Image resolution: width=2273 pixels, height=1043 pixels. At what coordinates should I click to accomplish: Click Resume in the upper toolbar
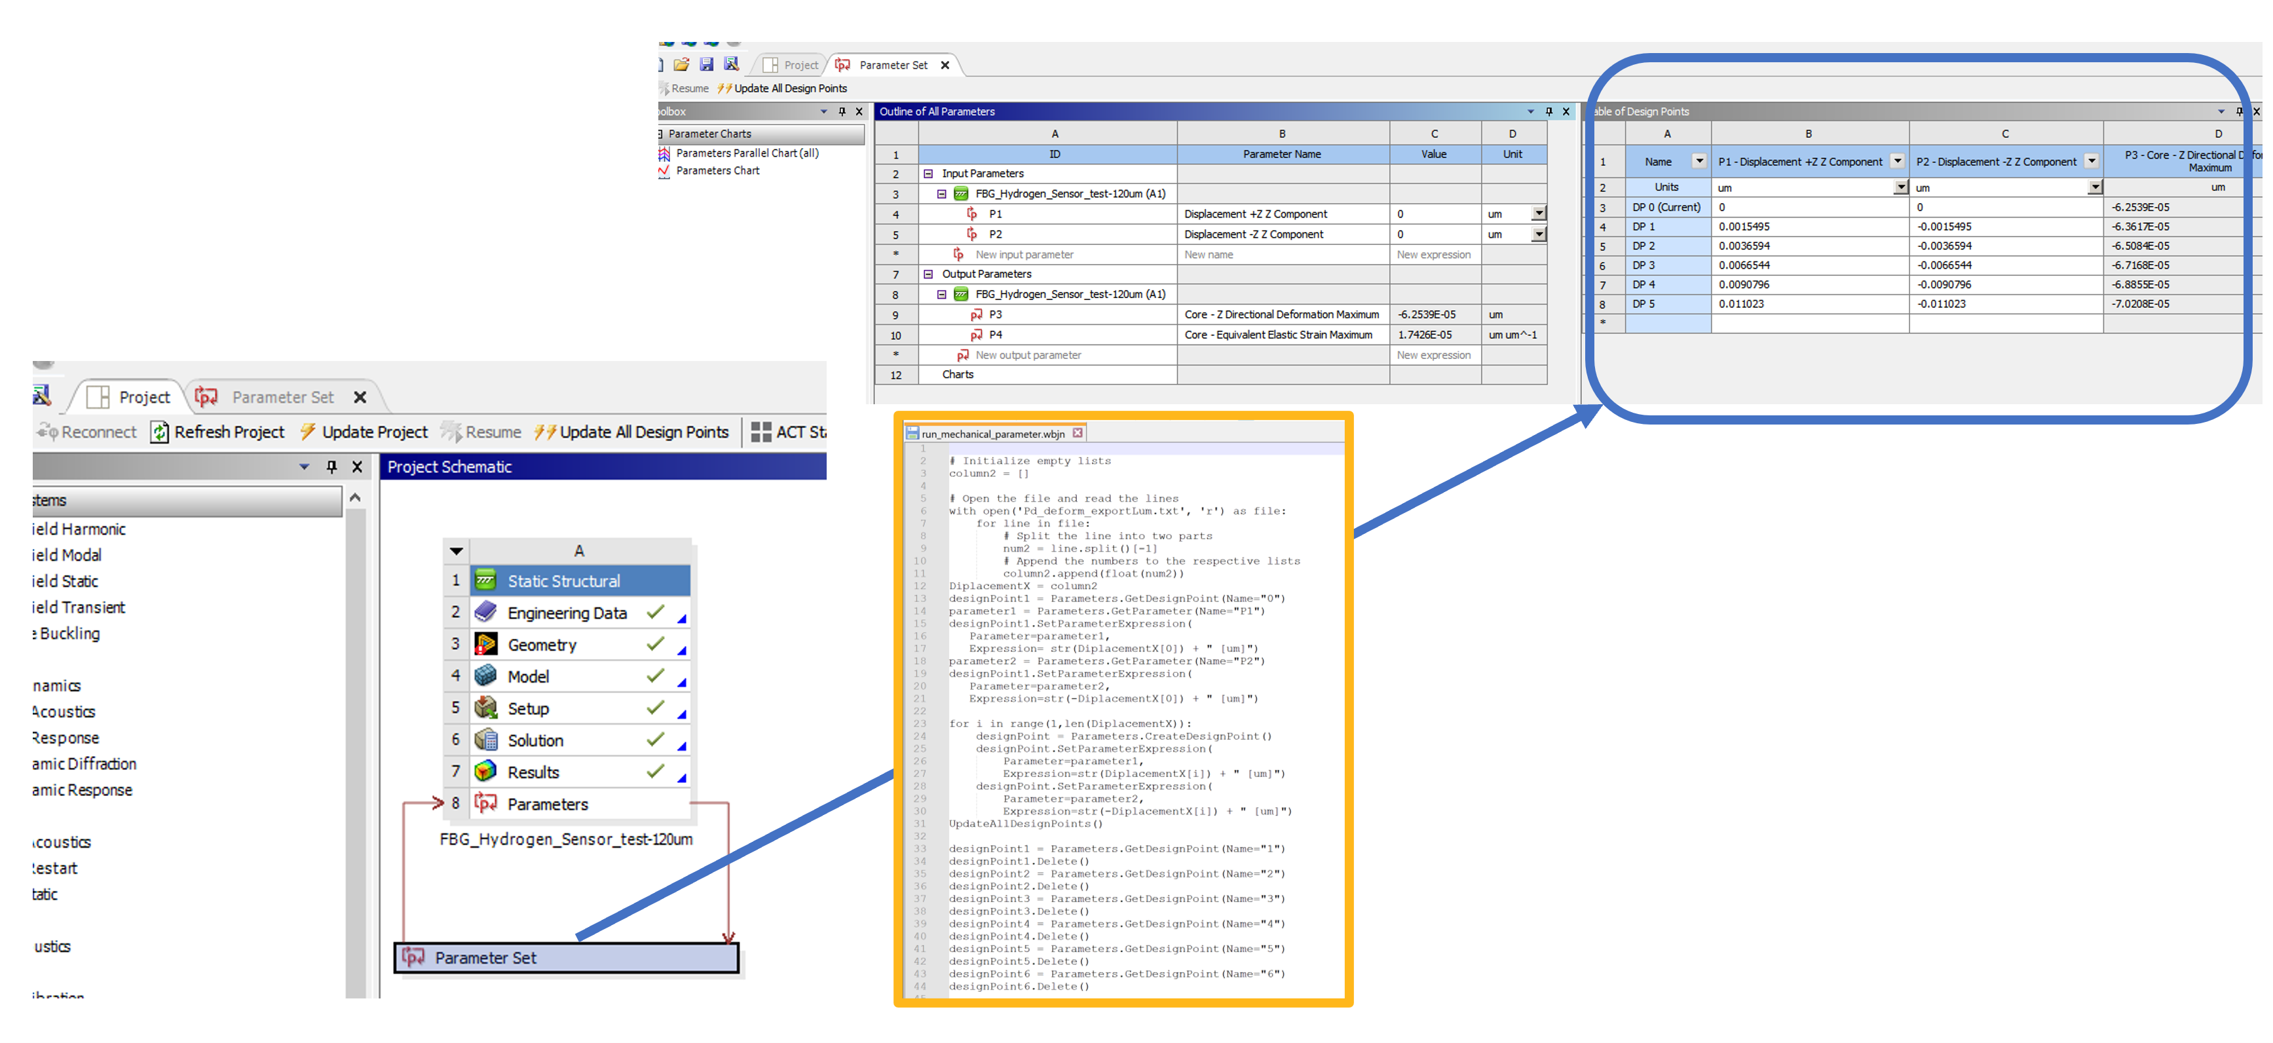[684, 88]
